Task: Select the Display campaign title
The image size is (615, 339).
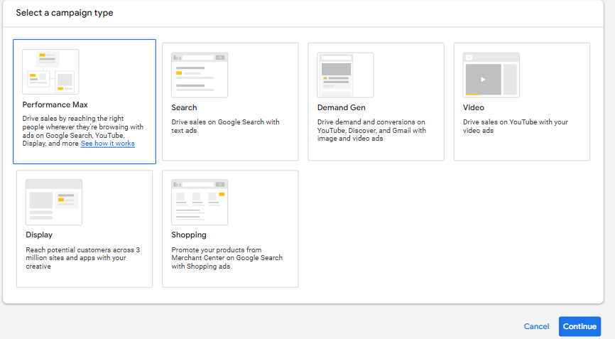Action: point(39,235)
